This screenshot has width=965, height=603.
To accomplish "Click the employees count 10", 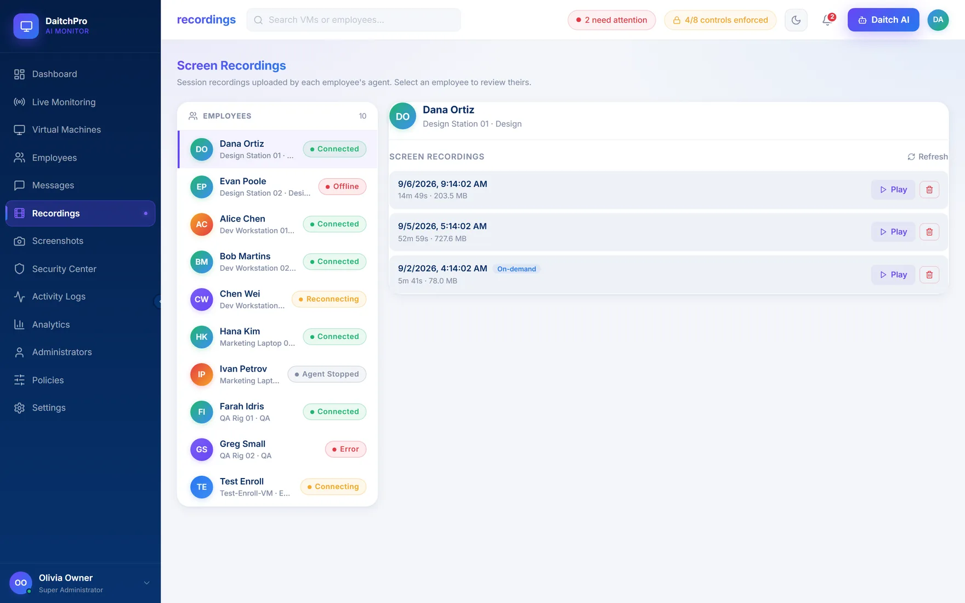I will pyautogui.click(x=362, y=116).
